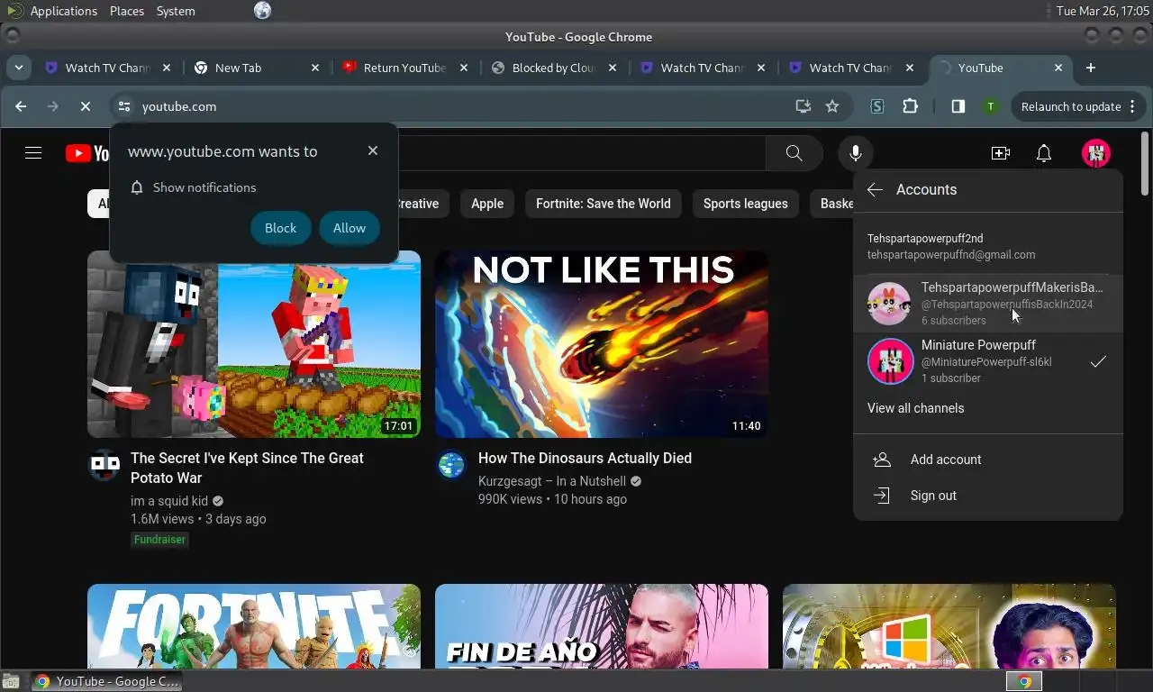The height and width of the screenshot is (692, 1153).
Task: Close the New Tab tab
Action: tap(315, 68)
